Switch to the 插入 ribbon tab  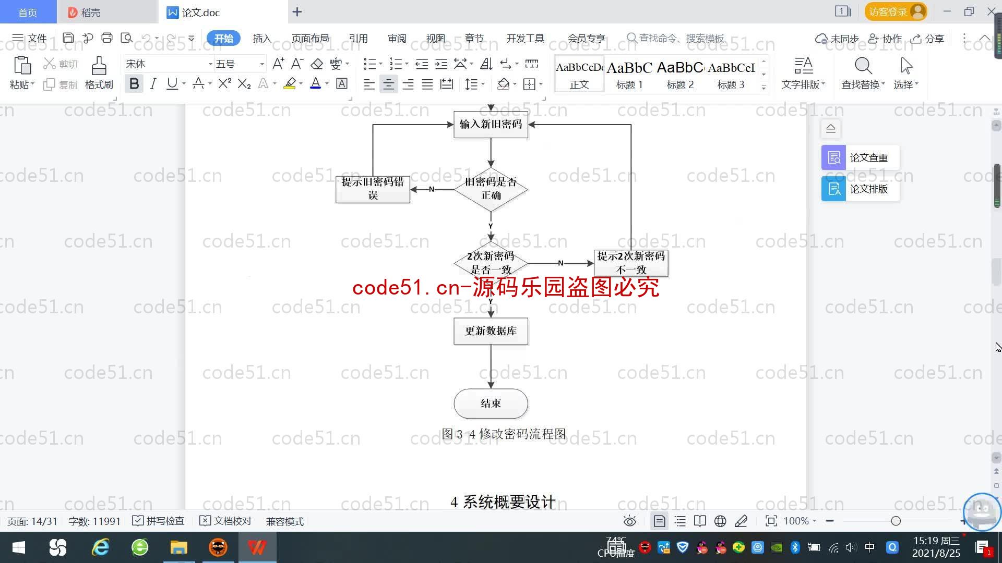pyautogui.click(x=262, y=38)
